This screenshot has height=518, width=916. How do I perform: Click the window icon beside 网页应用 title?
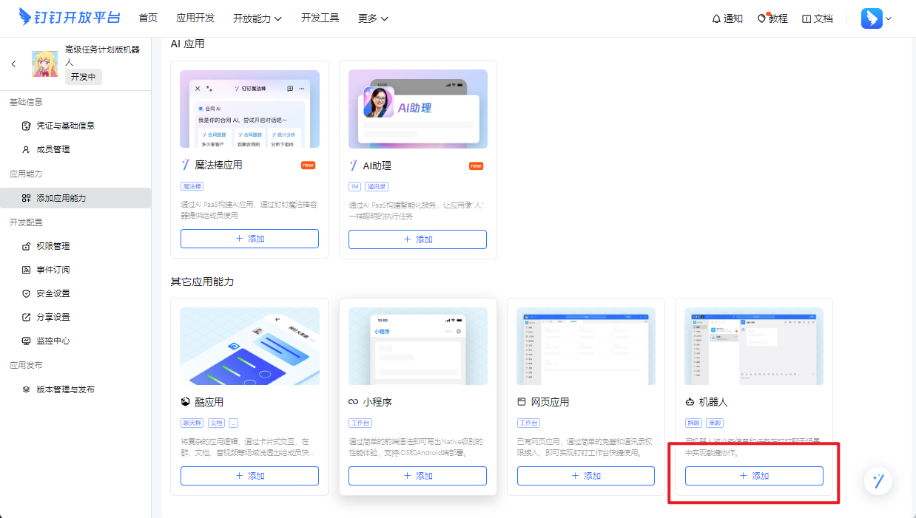(x=522, y=402)
